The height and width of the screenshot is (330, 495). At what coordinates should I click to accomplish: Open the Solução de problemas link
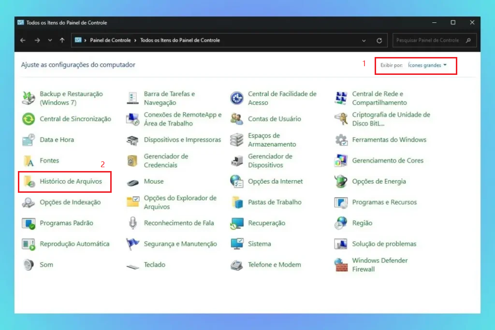coord(384,244)
